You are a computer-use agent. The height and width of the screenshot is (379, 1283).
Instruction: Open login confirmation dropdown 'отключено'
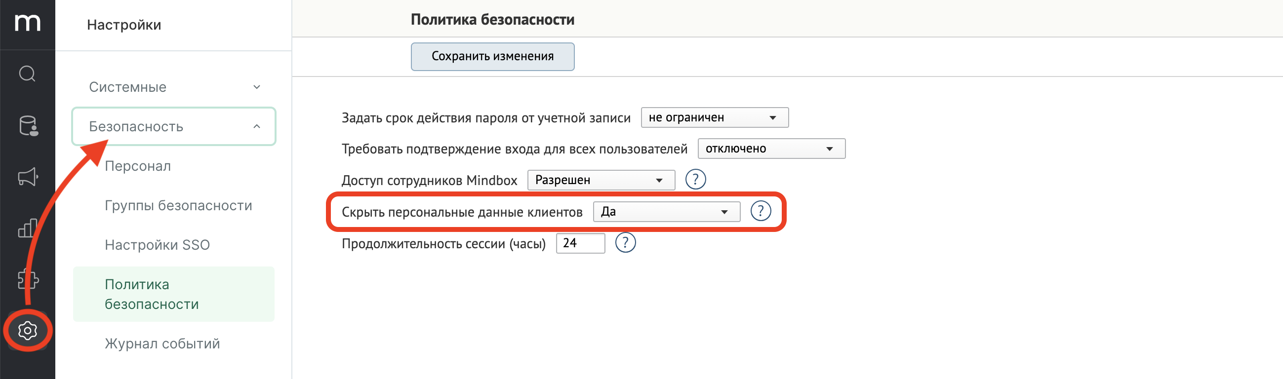[771, 149]
